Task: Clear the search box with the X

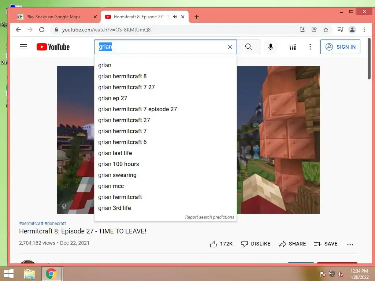Action: (x=230, y=47)
